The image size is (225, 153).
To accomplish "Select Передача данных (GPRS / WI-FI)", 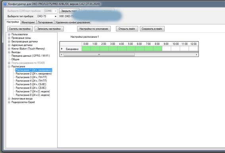I will tap(31, 56).
